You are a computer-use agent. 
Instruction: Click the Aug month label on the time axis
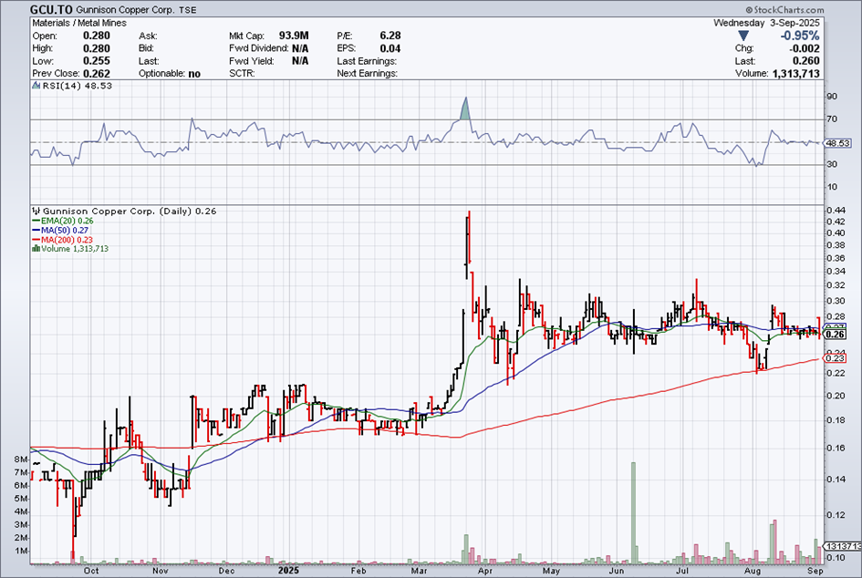(753, 571)
